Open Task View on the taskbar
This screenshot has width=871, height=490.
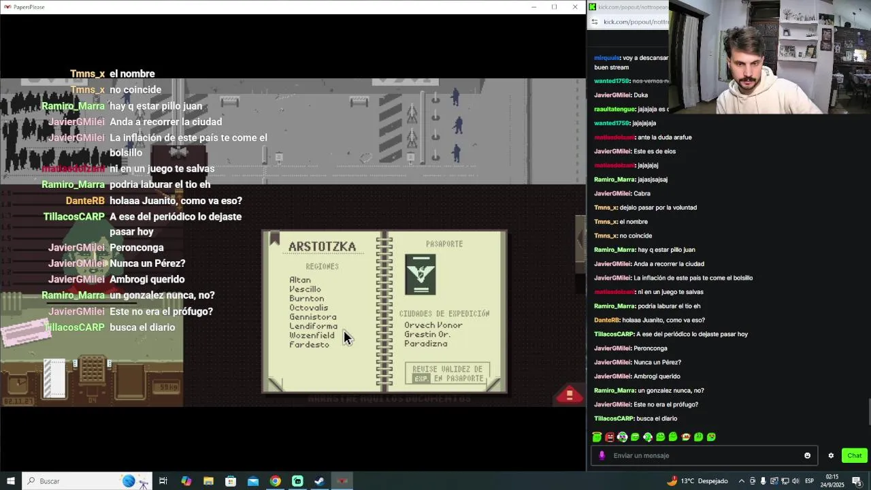163,481
